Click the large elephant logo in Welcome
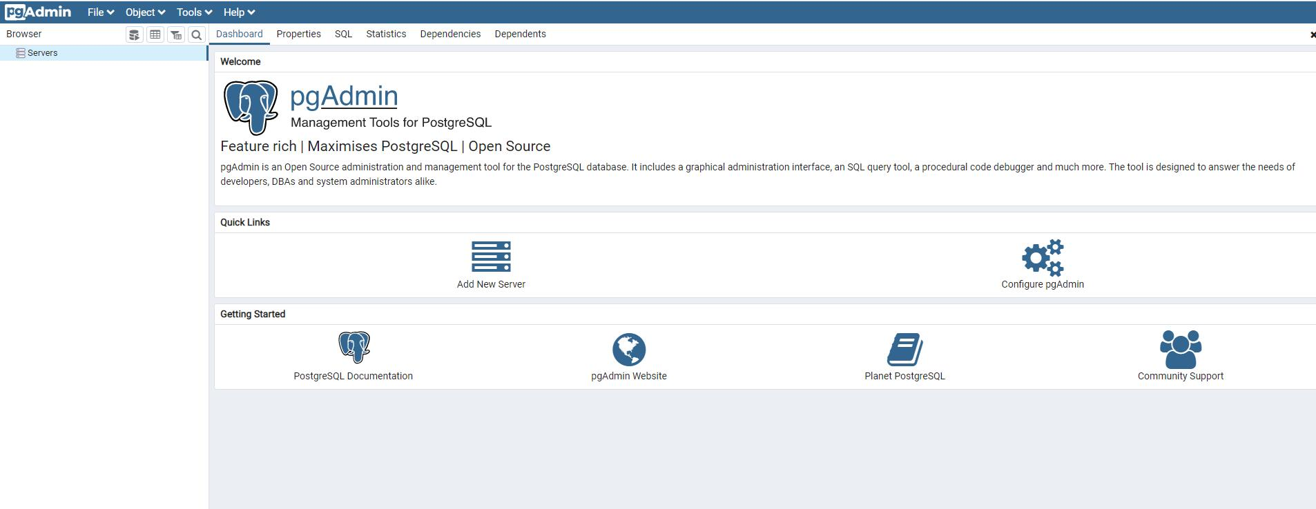This screenshot has width=1316, height=509. tap(251, 107)
